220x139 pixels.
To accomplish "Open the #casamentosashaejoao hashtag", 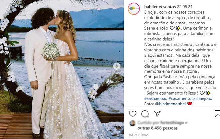I will (x=190, y=98).
